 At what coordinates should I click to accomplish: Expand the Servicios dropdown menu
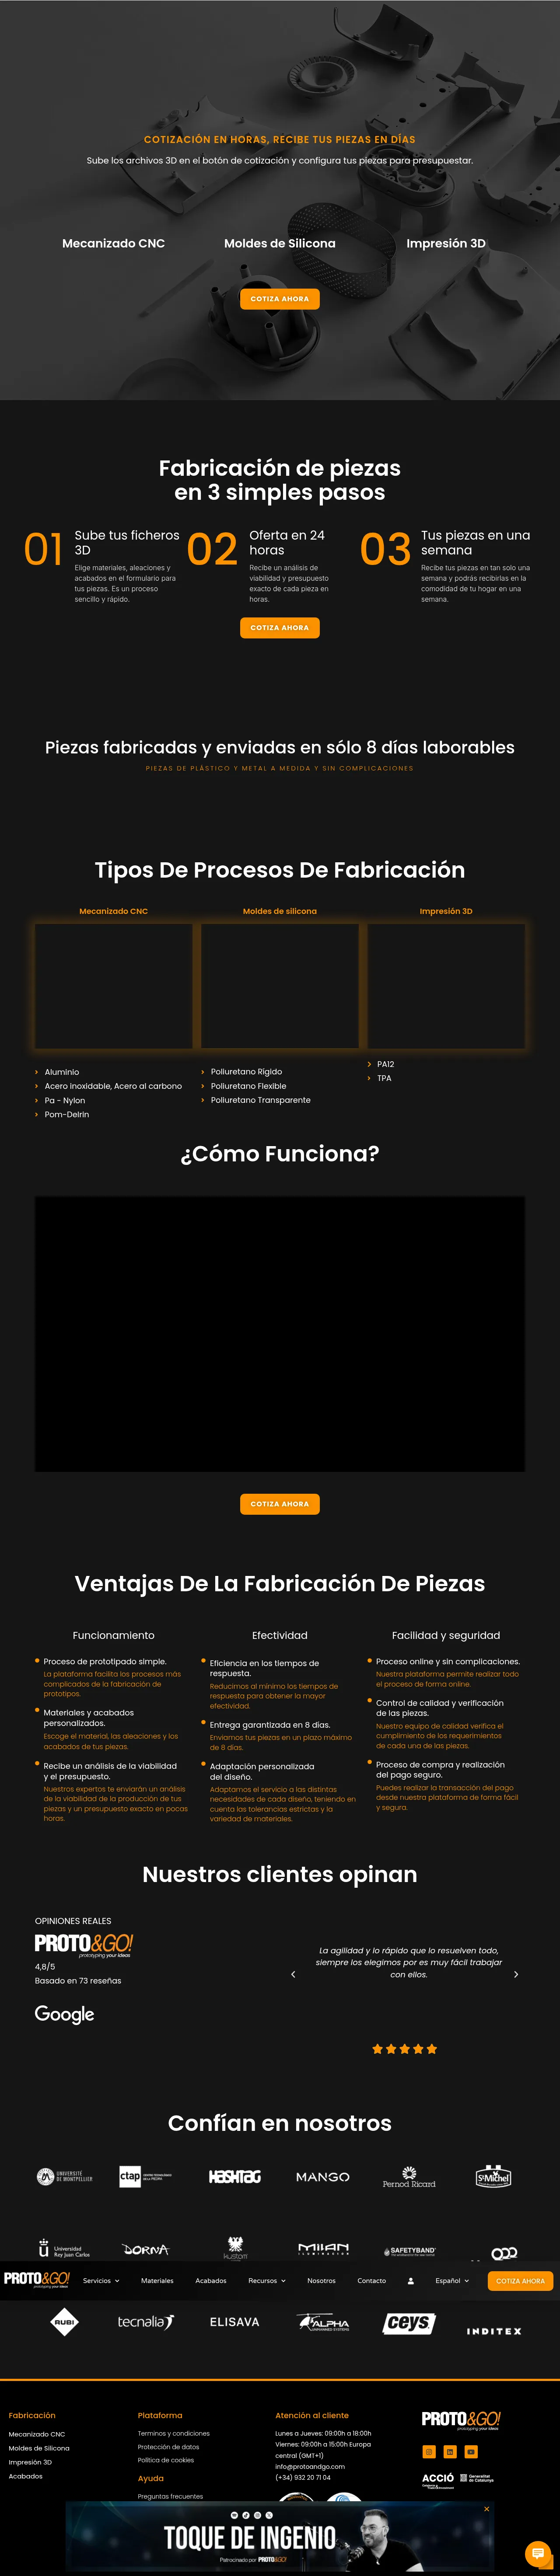pos(100,2281)
